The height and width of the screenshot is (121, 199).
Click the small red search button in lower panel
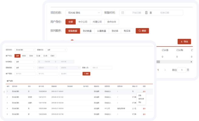(x=86, y=74)
